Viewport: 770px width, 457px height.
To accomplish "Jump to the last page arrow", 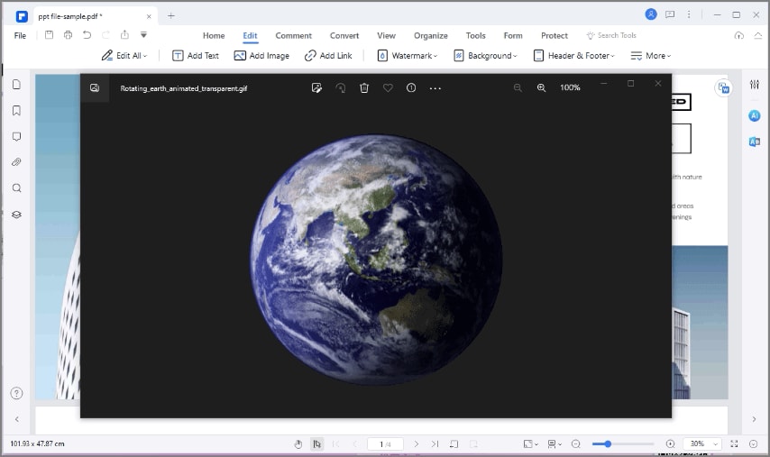I will 435,443.
